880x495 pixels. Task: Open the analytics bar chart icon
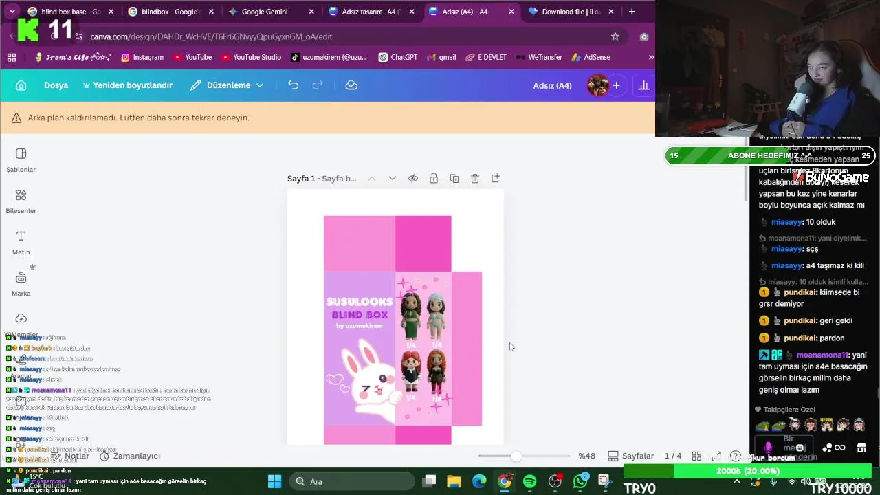point(643,85)
